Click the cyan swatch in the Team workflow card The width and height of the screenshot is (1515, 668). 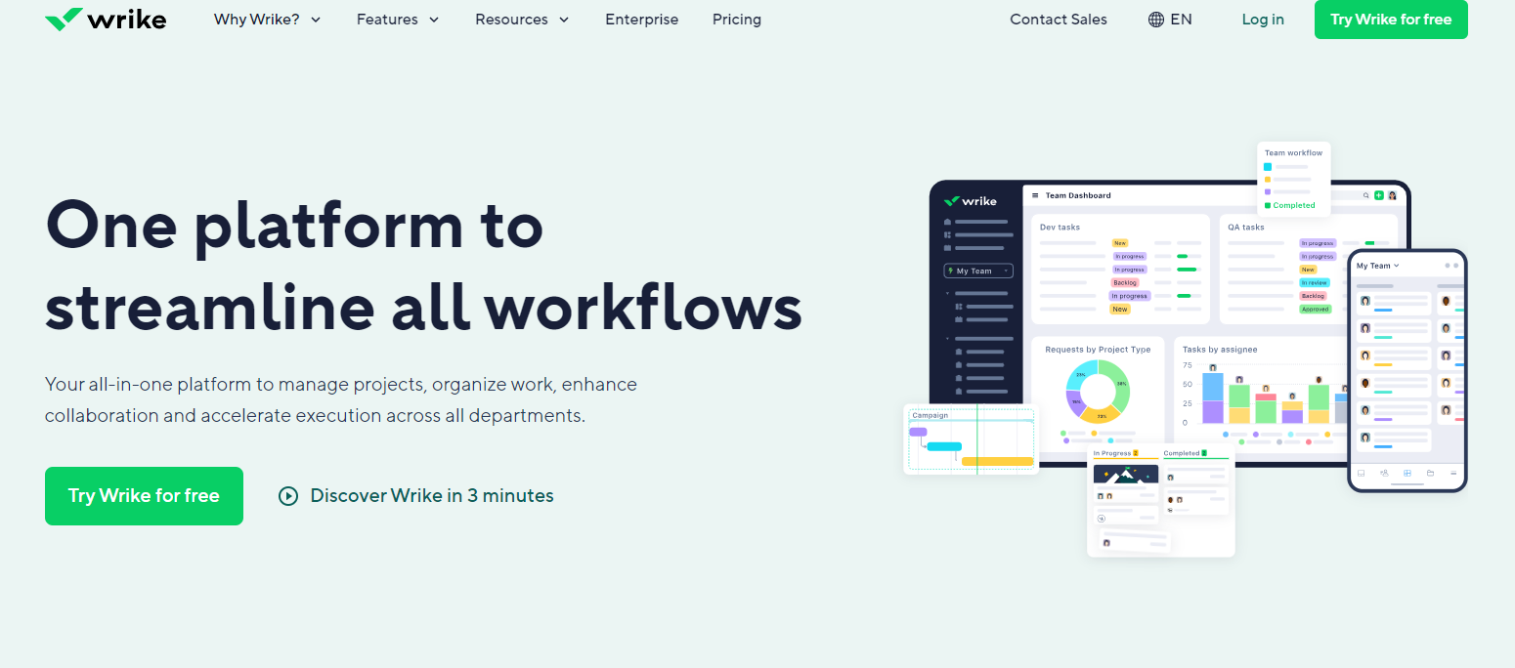(x=1268, y=167)
